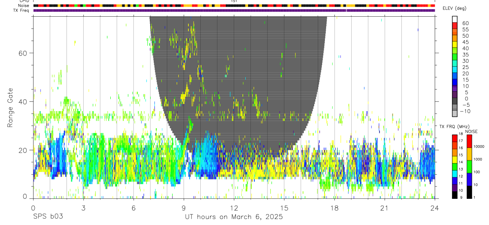Click the Range Gate tick label 20
The height and width of the screenshot is (225, 489).
tap(23, 150)
